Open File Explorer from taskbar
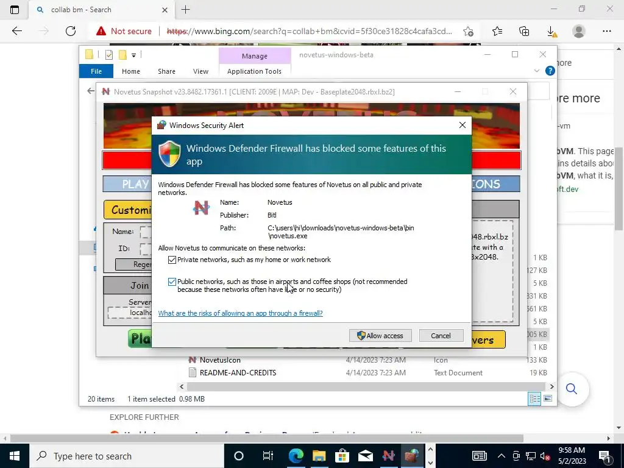 coord(319,456)
